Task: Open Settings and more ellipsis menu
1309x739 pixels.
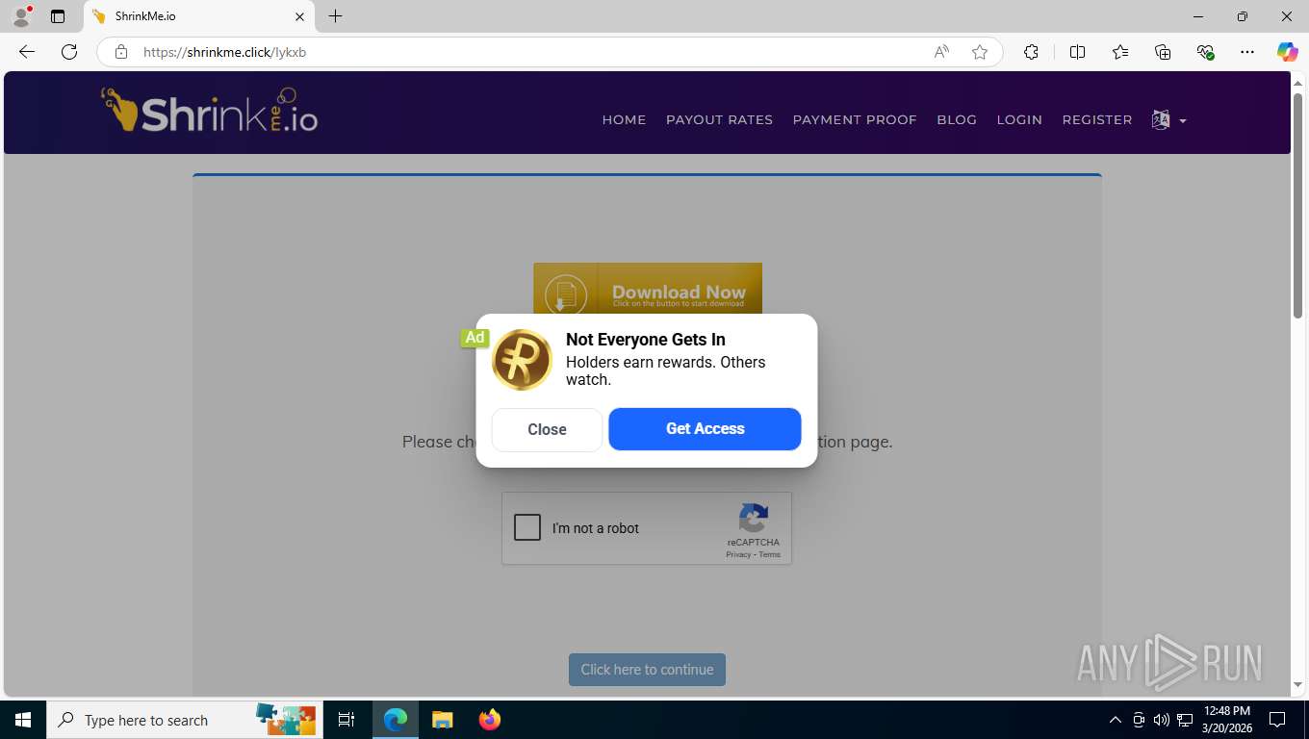Action: (x=1247, y=52)
